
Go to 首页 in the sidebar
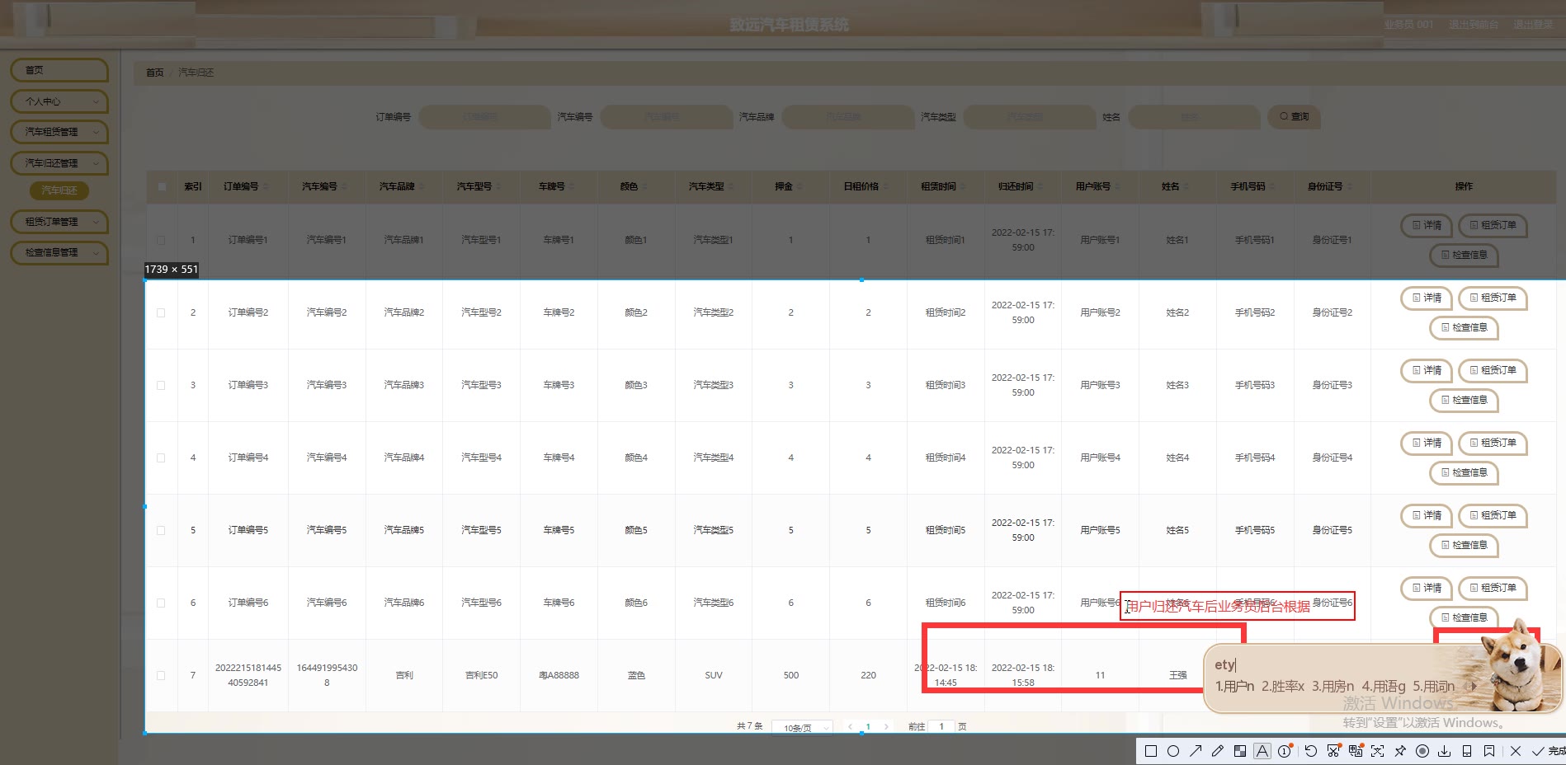59,70
